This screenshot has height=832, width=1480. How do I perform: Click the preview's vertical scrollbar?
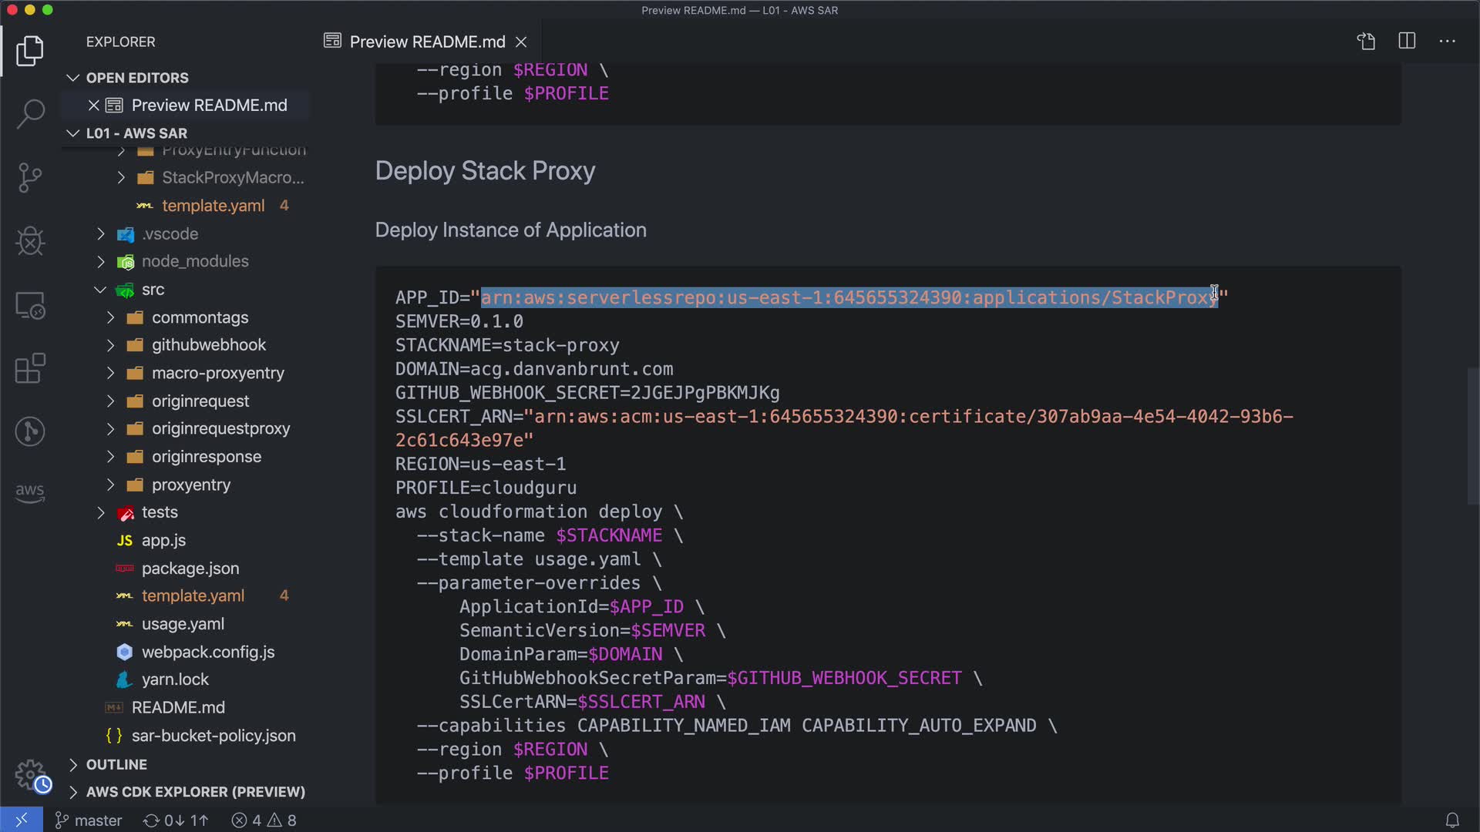(x=1472, y=436)
